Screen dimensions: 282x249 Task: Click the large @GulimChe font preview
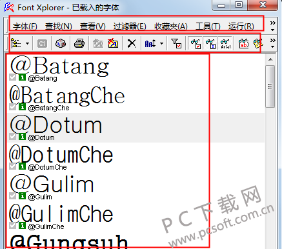point(61,214)
